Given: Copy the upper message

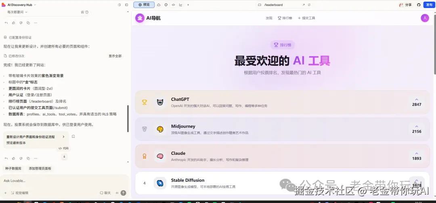Looking at the screenshot, I should [28, 23].
